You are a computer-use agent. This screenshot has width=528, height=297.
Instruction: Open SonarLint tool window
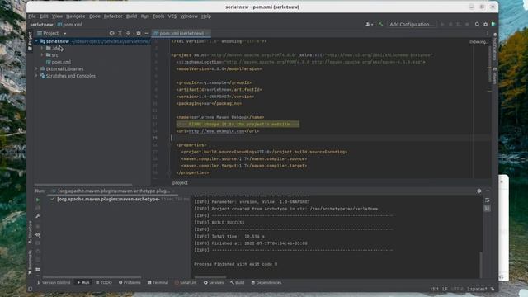pos(186,282)
